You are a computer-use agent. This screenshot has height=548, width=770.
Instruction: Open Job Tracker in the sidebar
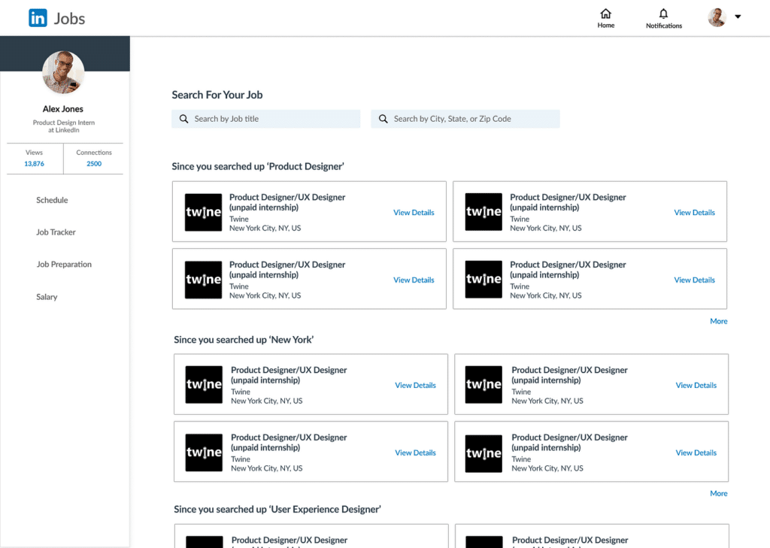[x=56, y=232]
